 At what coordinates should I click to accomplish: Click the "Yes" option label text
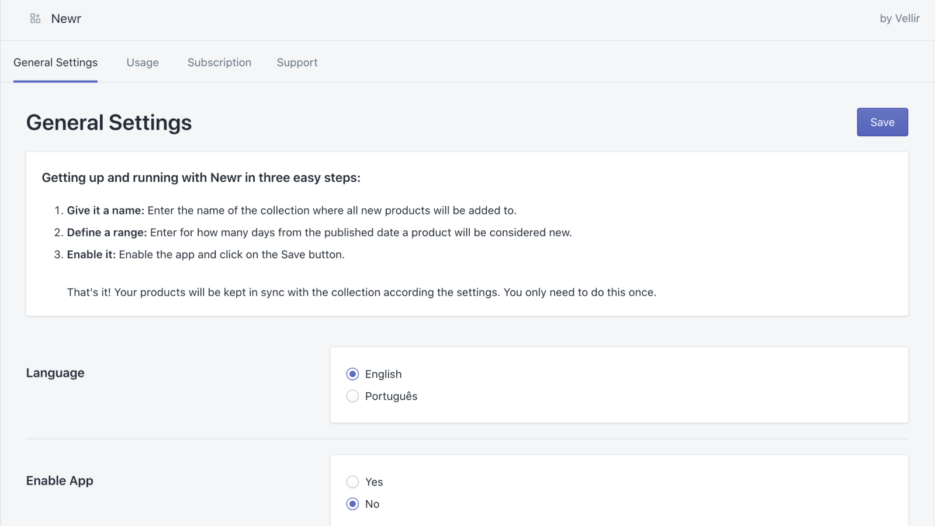[x=374, y=482]
